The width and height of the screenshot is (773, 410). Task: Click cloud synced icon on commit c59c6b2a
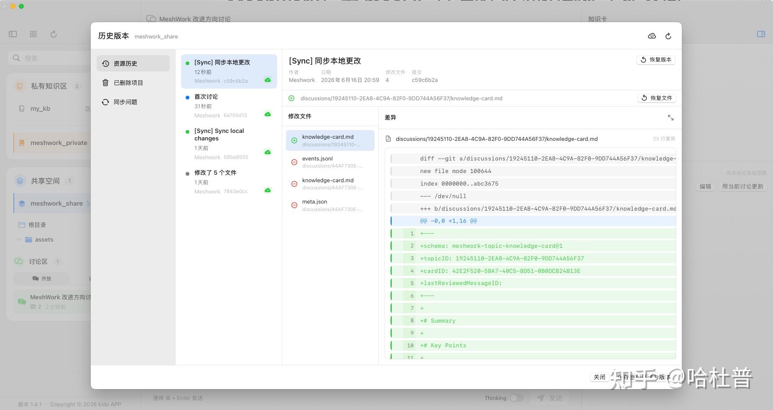(268, 80)
